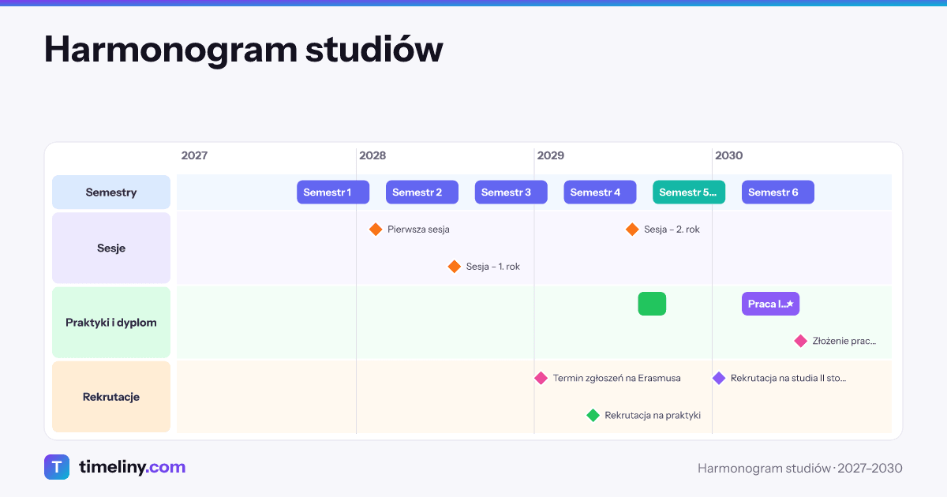
Task: Click the Termin zgłoszeń na Erasmusa text
Action: pyautogui.click(x=617, y=378)
